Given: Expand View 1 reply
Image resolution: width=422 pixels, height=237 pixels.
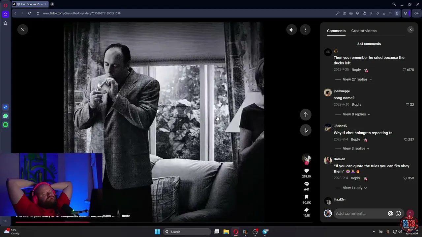Looking at the screenshot, I should tap(355, 188).
